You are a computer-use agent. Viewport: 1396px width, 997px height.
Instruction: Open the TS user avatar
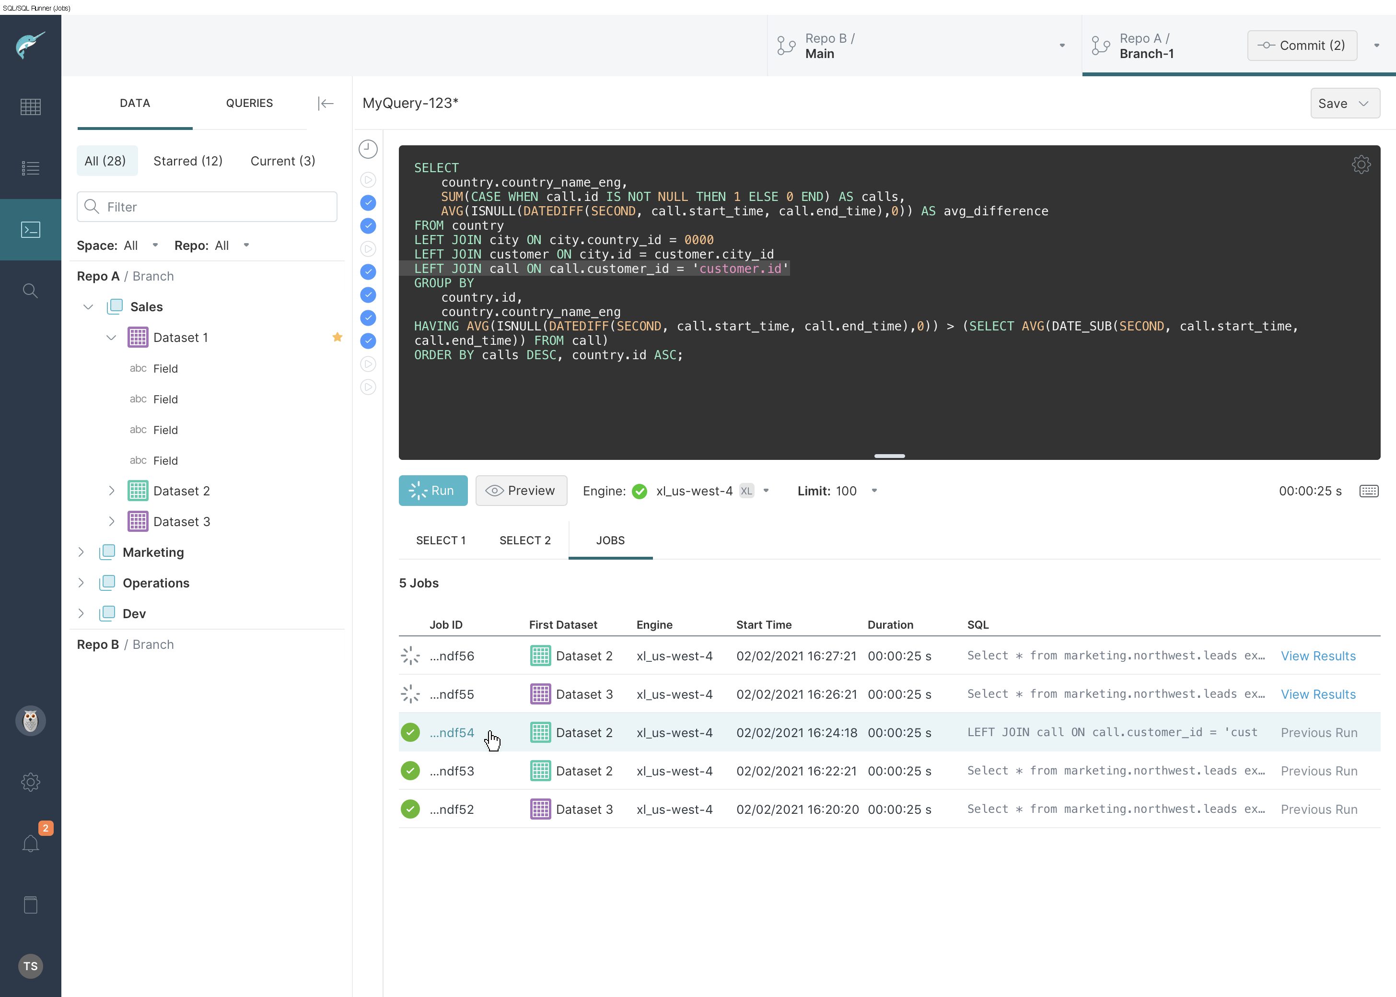pos(30,966)
